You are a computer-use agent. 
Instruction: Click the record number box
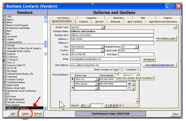97,105
